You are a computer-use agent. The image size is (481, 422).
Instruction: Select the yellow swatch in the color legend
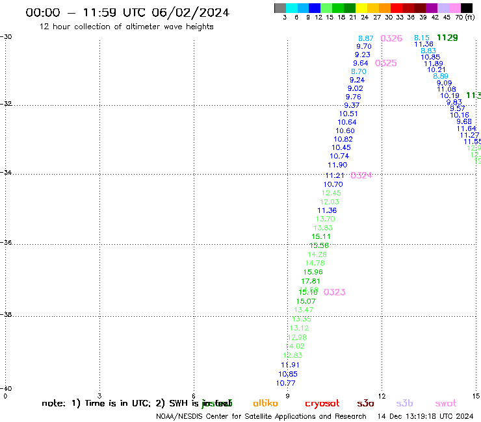point(361,8)
